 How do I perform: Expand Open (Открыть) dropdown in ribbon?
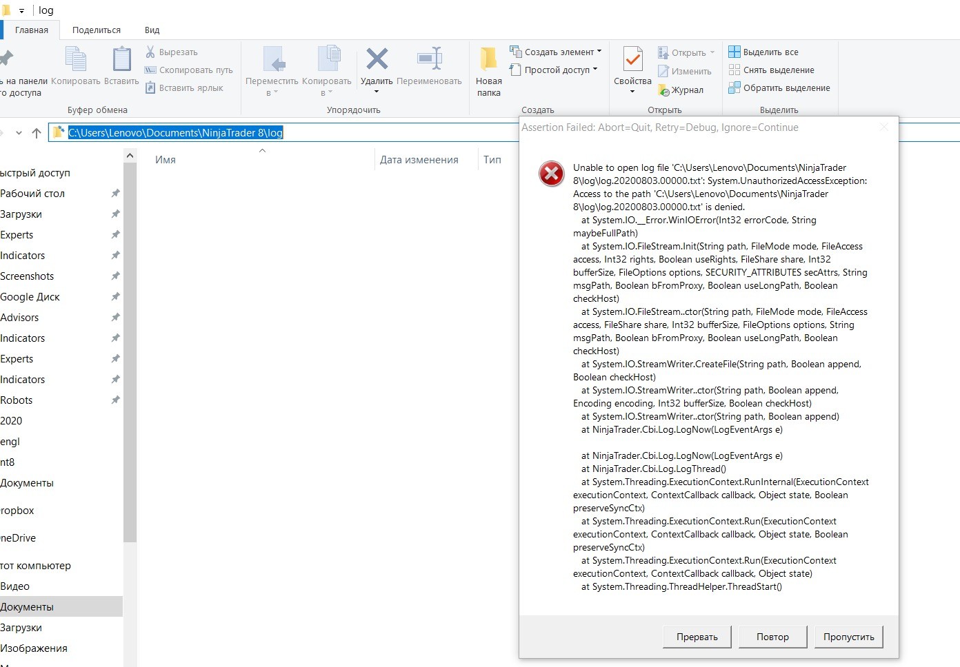tap(712, 53)
